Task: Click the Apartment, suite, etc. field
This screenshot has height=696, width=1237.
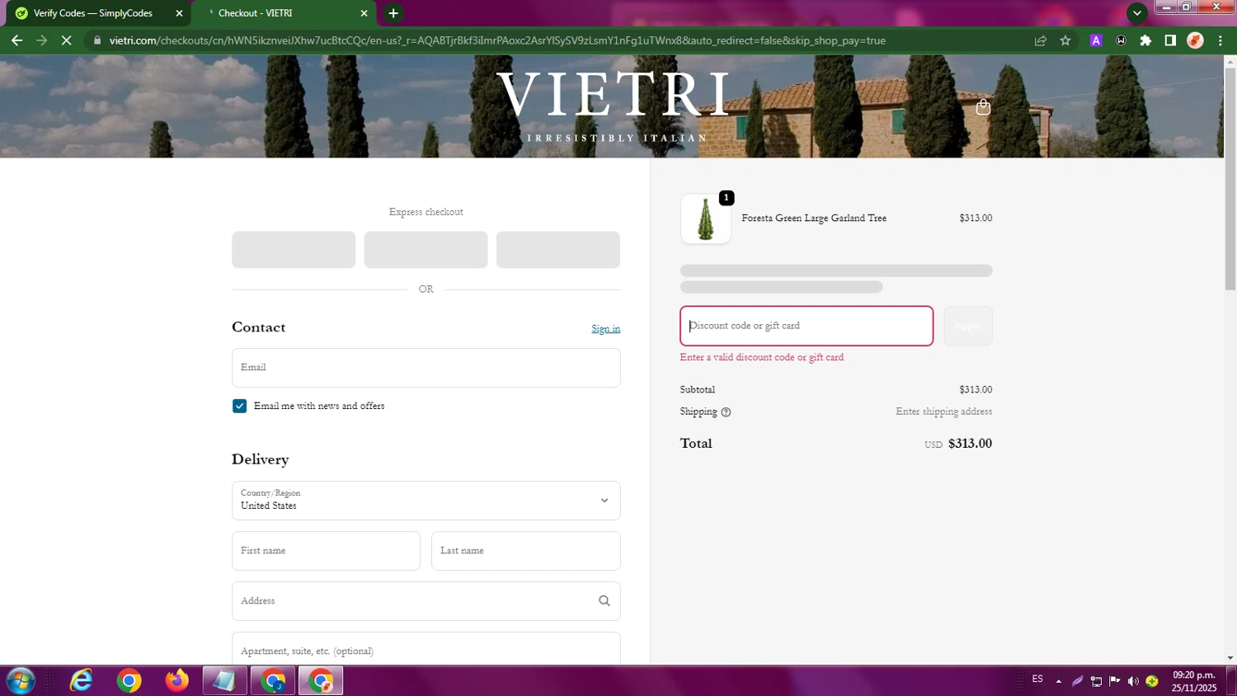Action: (x=426, y=649)
